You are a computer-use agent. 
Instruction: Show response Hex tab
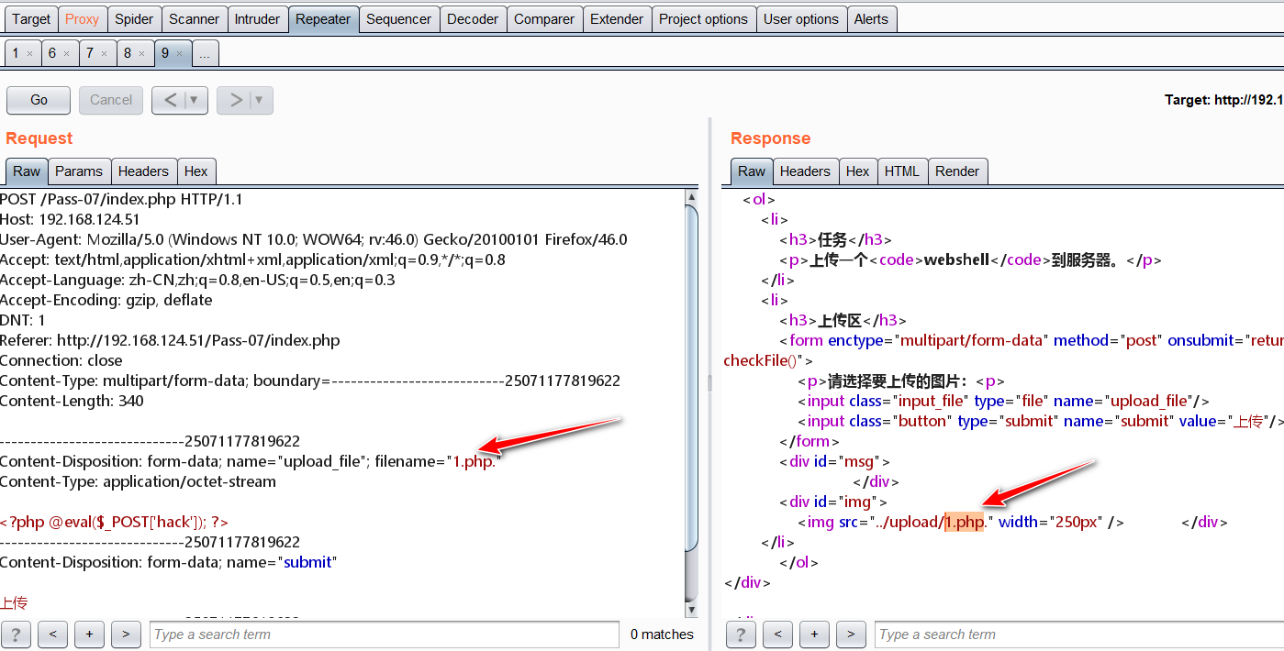tap(858, 171)
